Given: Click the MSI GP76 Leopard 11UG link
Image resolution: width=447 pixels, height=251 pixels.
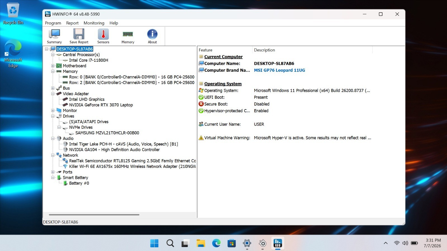Looking at the screenshot, I should [x=279, y=70].
